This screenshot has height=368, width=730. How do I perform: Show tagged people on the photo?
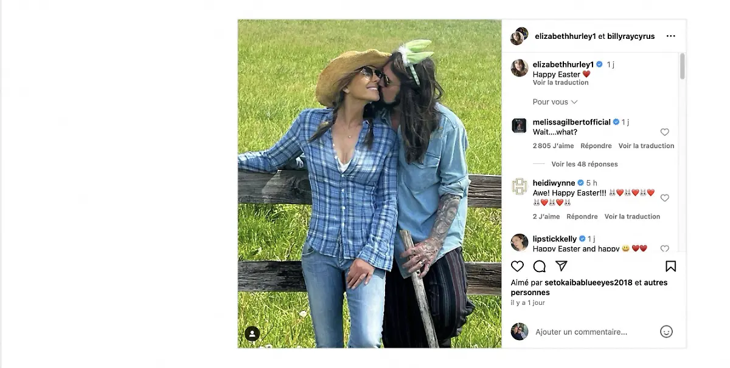[x=252, y=333]
